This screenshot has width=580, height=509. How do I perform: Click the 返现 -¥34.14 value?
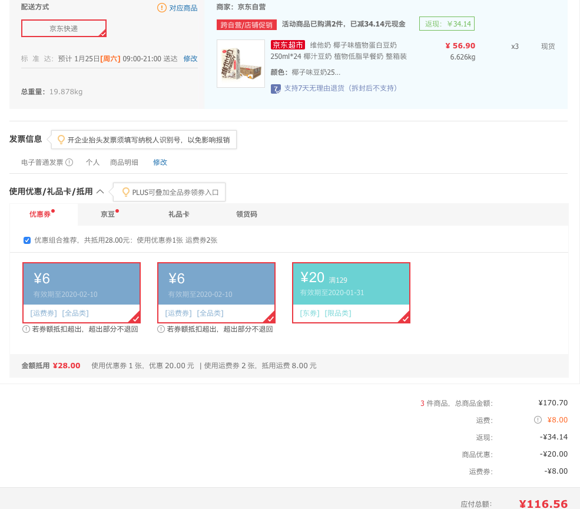coord(554,437)
